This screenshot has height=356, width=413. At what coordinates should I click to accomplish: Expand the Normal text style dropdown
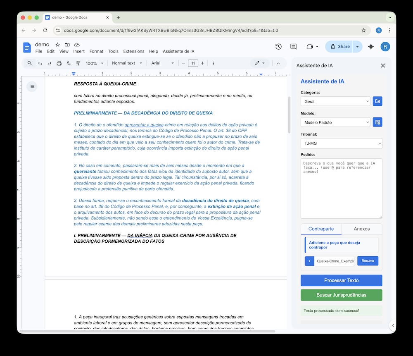[x=127, y=63]
